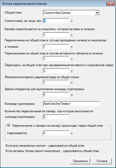Click the subscriber activity duration input field
This screenshot has height=168, width=116.
pos(56,59)
